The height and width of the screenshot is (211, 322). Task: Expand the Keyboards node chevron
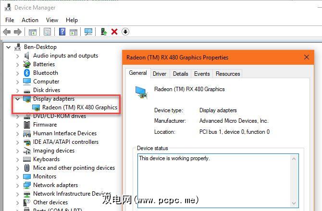(x=18, y=159)
